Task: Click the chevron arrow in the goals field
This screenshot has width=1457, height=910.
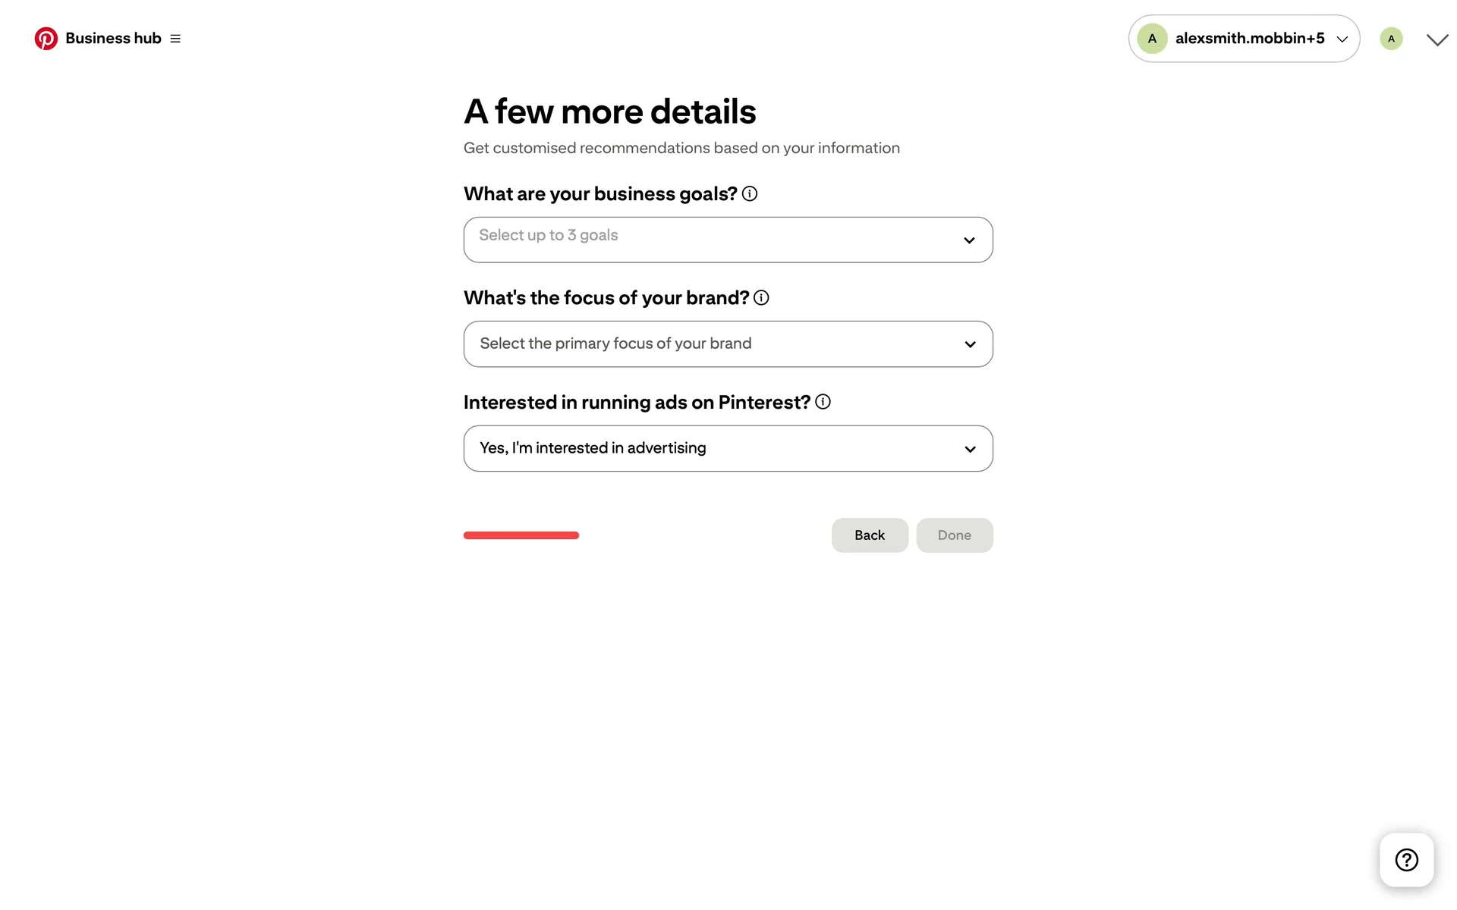Action: point(969,240)
